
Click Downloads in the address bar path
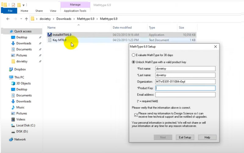pyautogui.click(x=64, y=19)
